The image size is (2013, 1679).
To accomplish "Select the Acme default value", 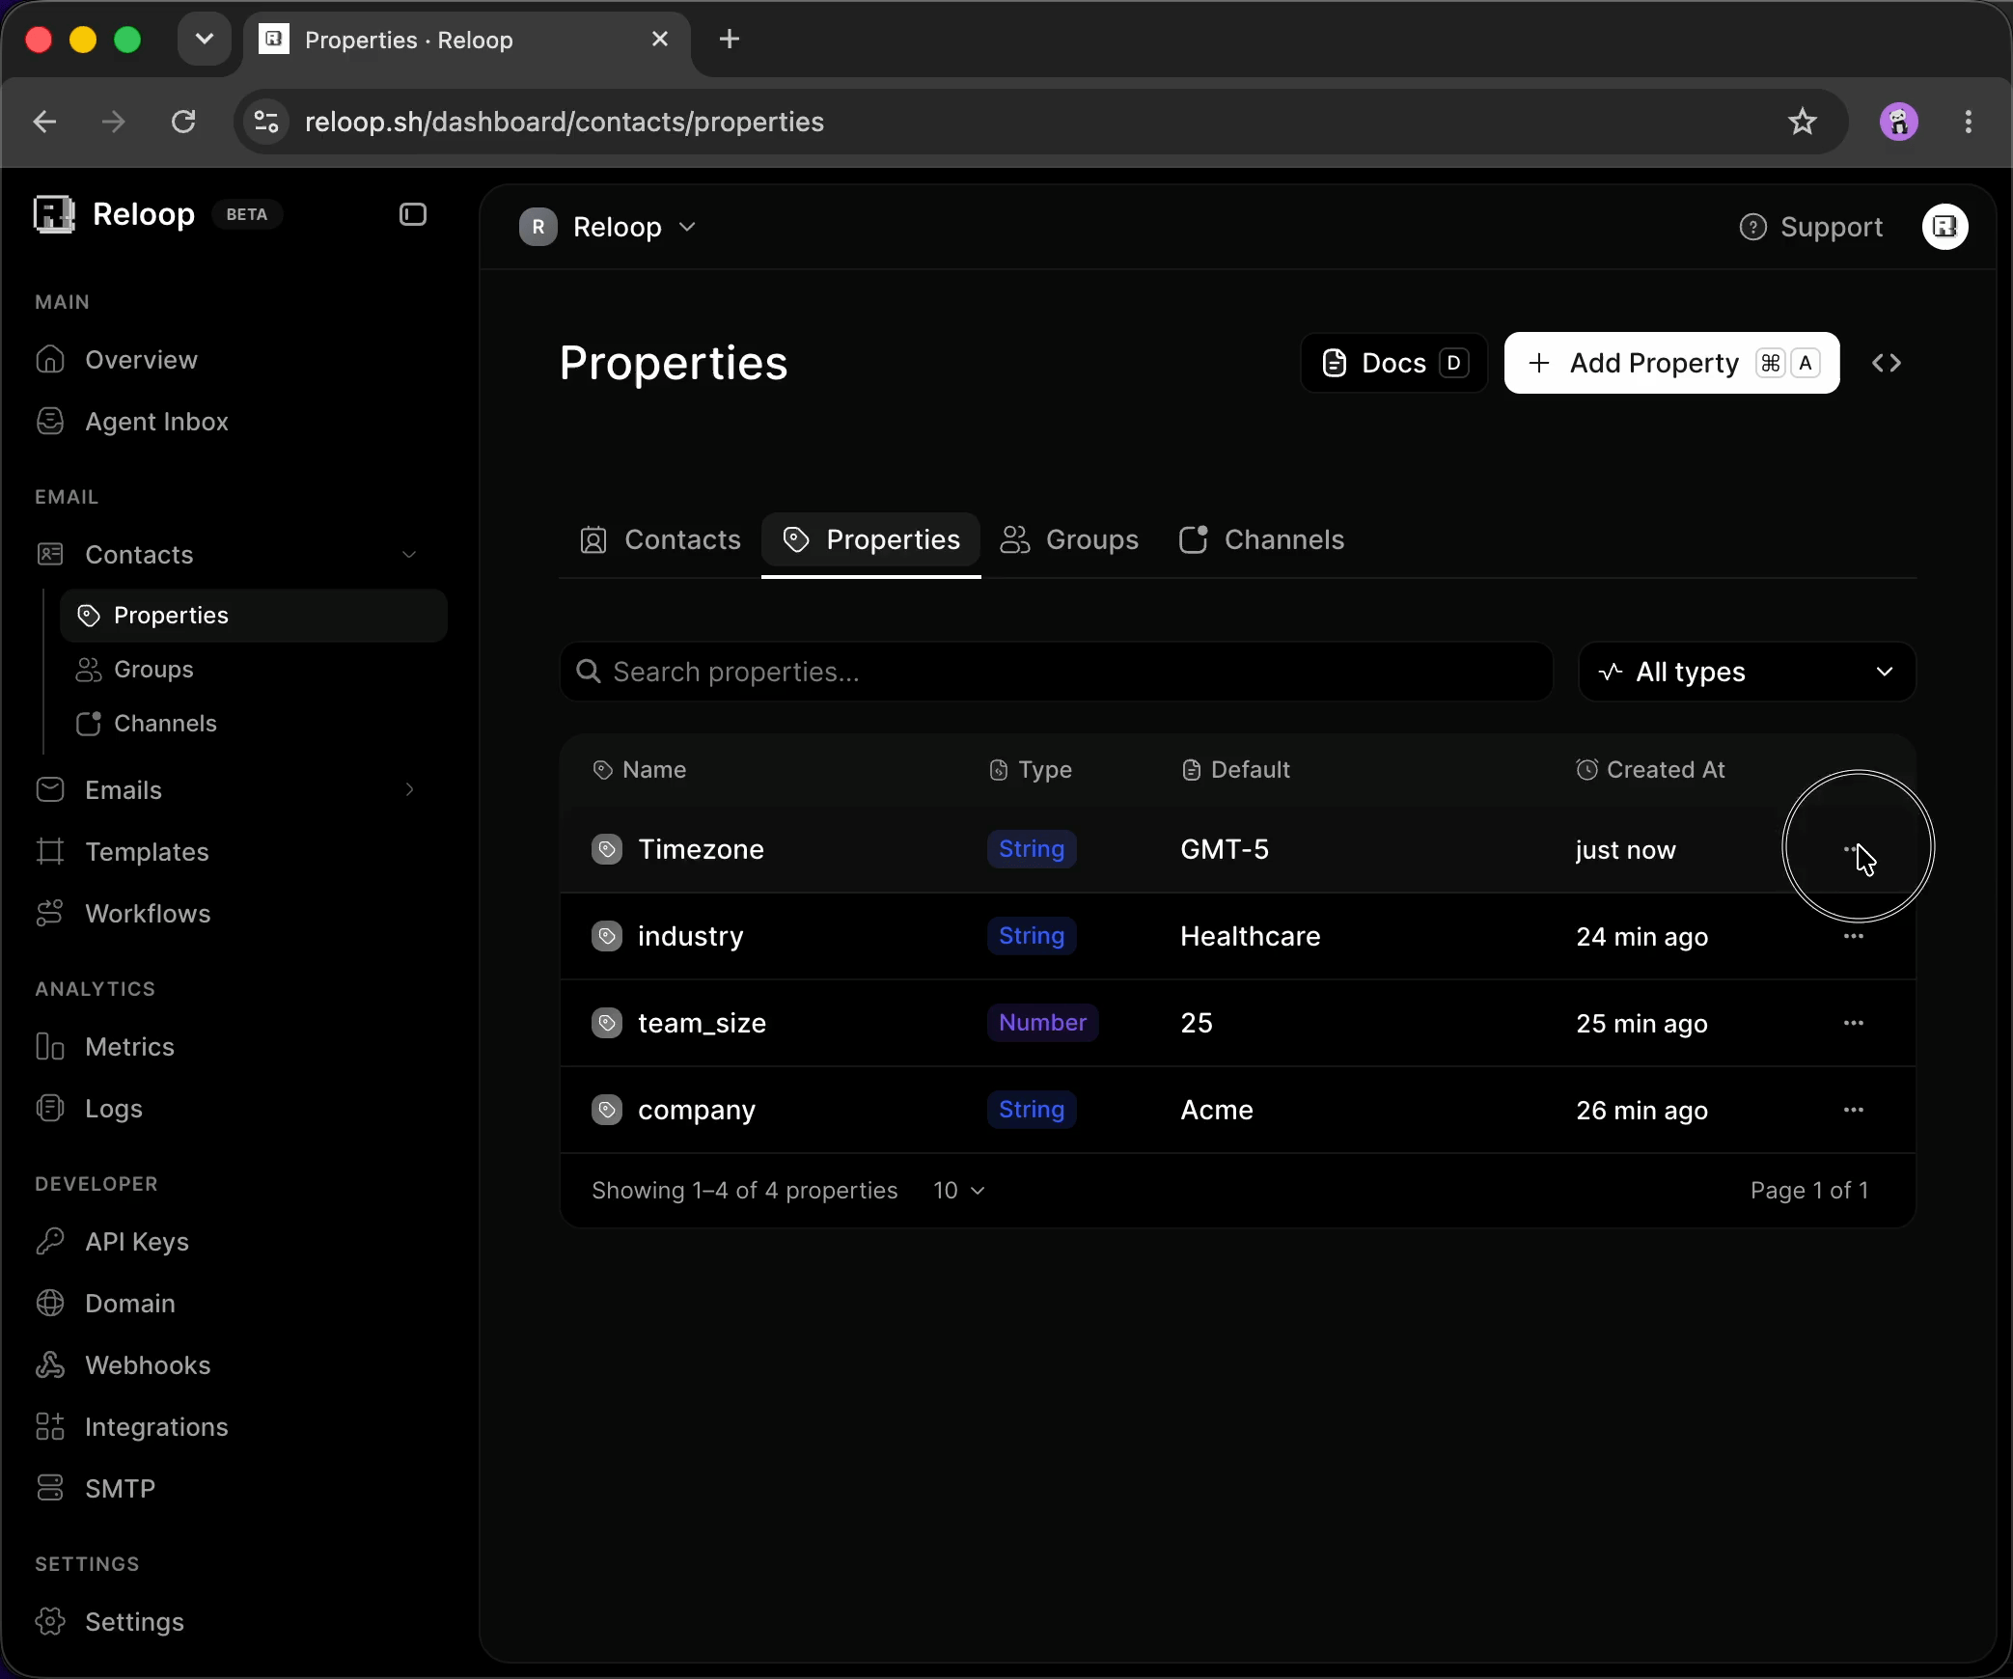I will click(x=1217, y=1110).
